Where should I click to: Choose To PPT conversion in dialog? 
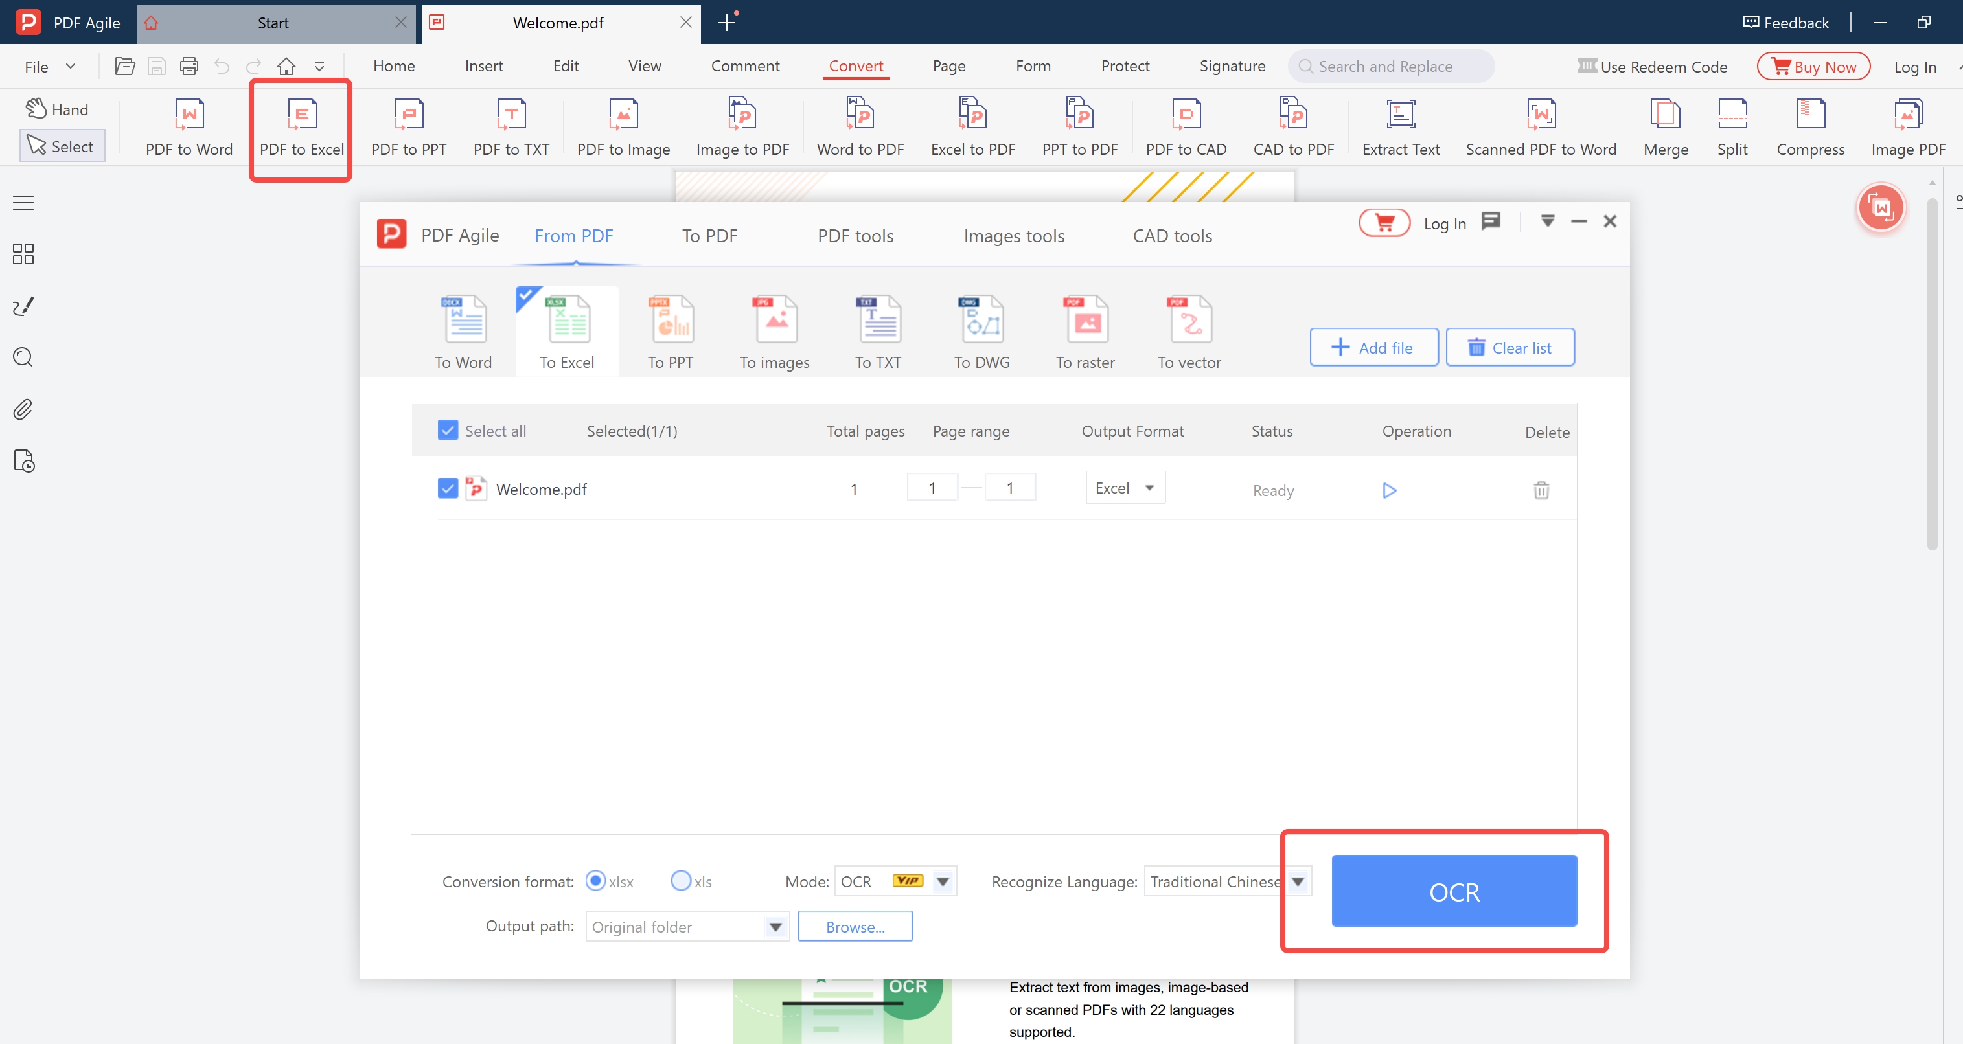tap(671, 332)
